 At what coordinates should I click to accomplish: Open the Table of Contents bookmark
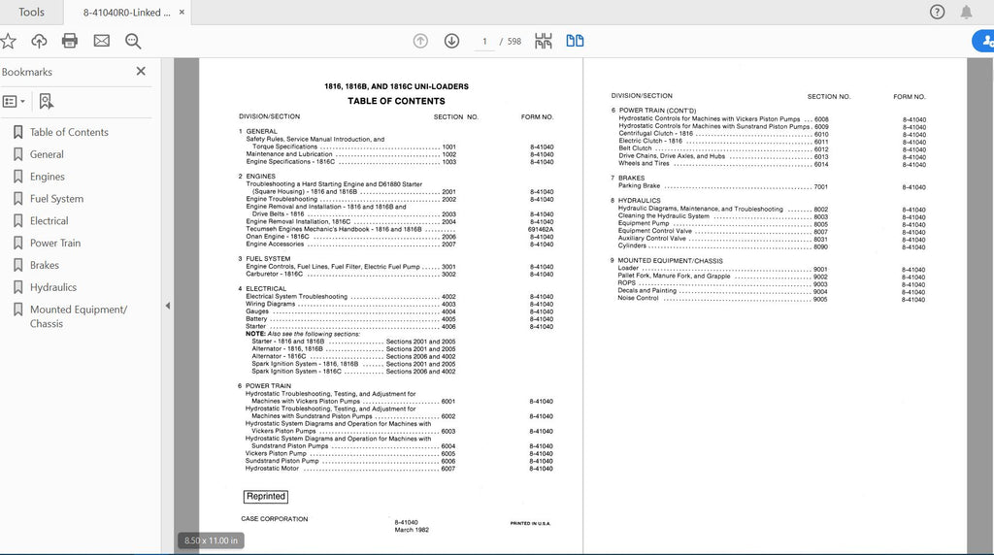tap(69, 132)
